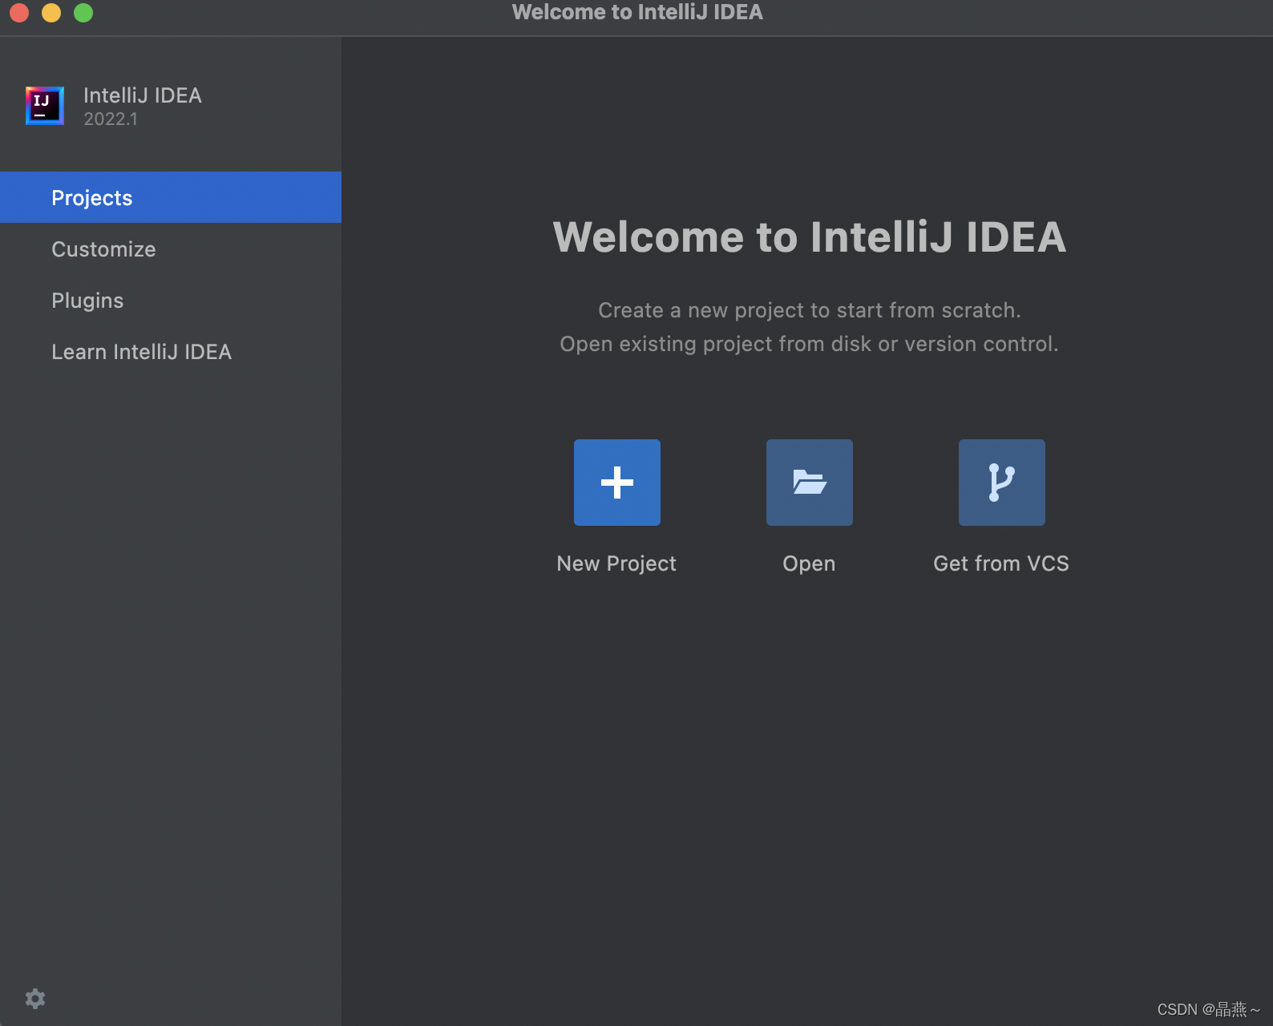The width and height of the screenshot is (1273, 1026).
Task: Maximize window with green button
Action: [83, 13]
